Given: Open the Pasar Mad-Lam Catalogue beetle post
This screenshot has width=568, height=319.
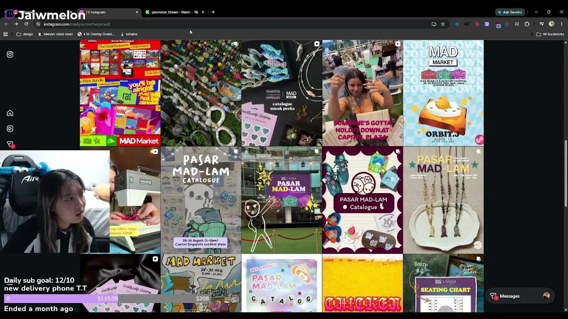Looking at the screenshot, I should (x=363, y=200).
